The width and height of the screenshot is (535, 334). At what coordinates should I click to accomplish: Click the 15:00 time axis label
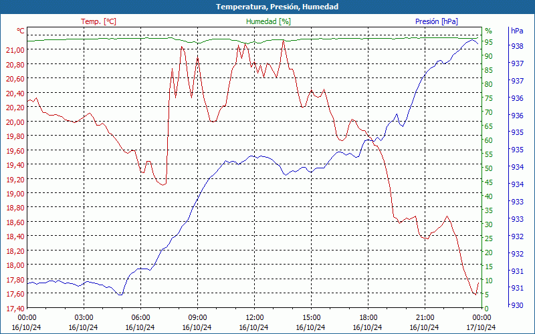311,318
